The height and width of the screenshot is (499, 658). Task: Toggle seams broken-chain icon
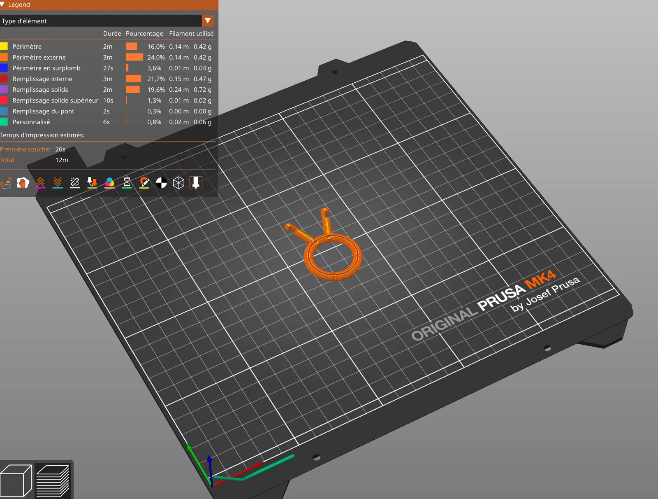75,183
